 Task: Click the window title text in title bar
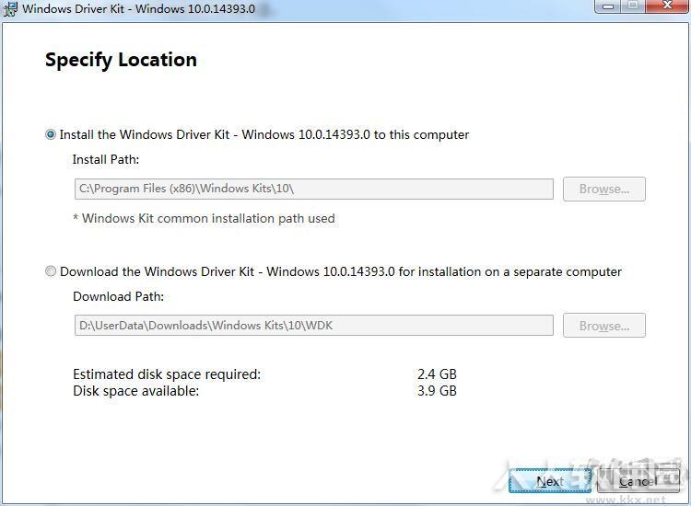click(139, 9)
